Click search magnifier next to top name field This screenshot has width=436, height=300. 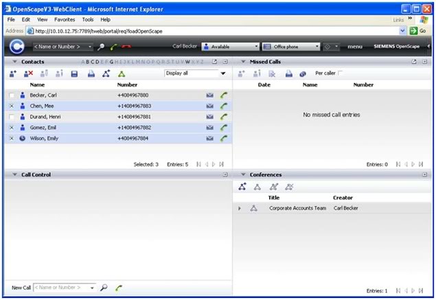tap(101, 47)
